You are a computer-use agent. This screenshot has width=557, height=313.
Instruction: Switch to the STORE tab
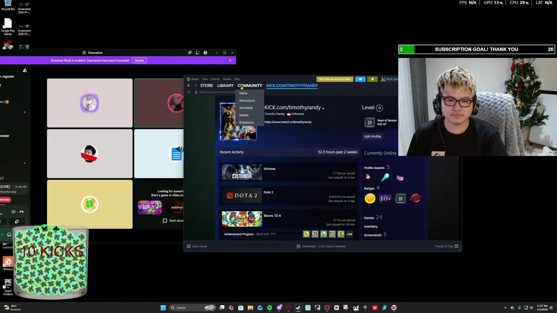[x=206, y=86]
